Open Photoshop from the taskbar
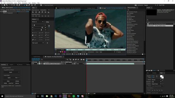175x98 pixels. (x=56, y=96)
